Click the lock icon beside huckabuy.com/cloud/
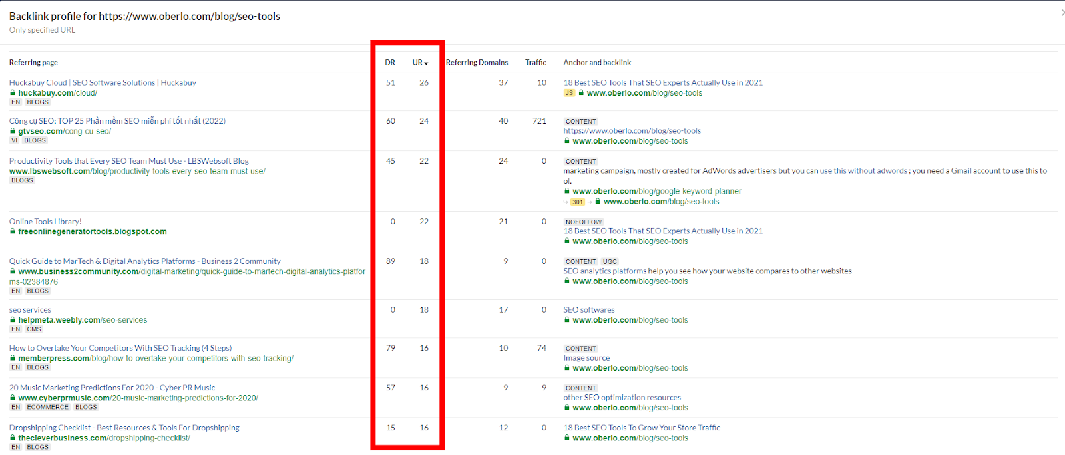 [x=12, y=93]
